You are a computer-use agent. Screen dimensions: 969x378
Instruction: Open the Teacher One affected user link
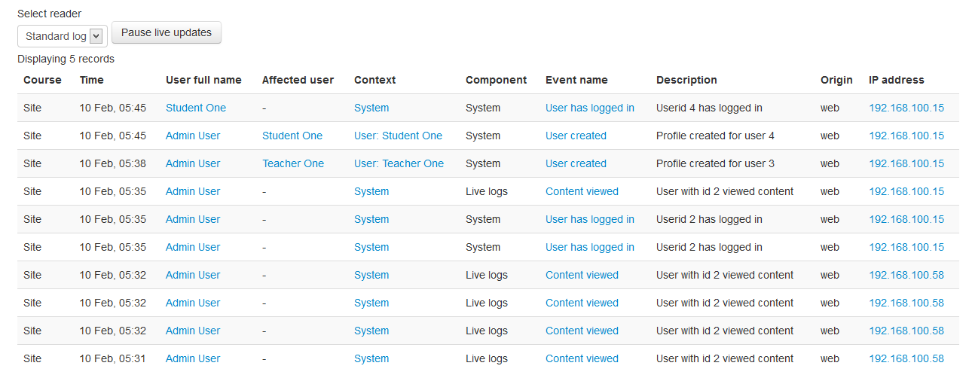(292, 163)
